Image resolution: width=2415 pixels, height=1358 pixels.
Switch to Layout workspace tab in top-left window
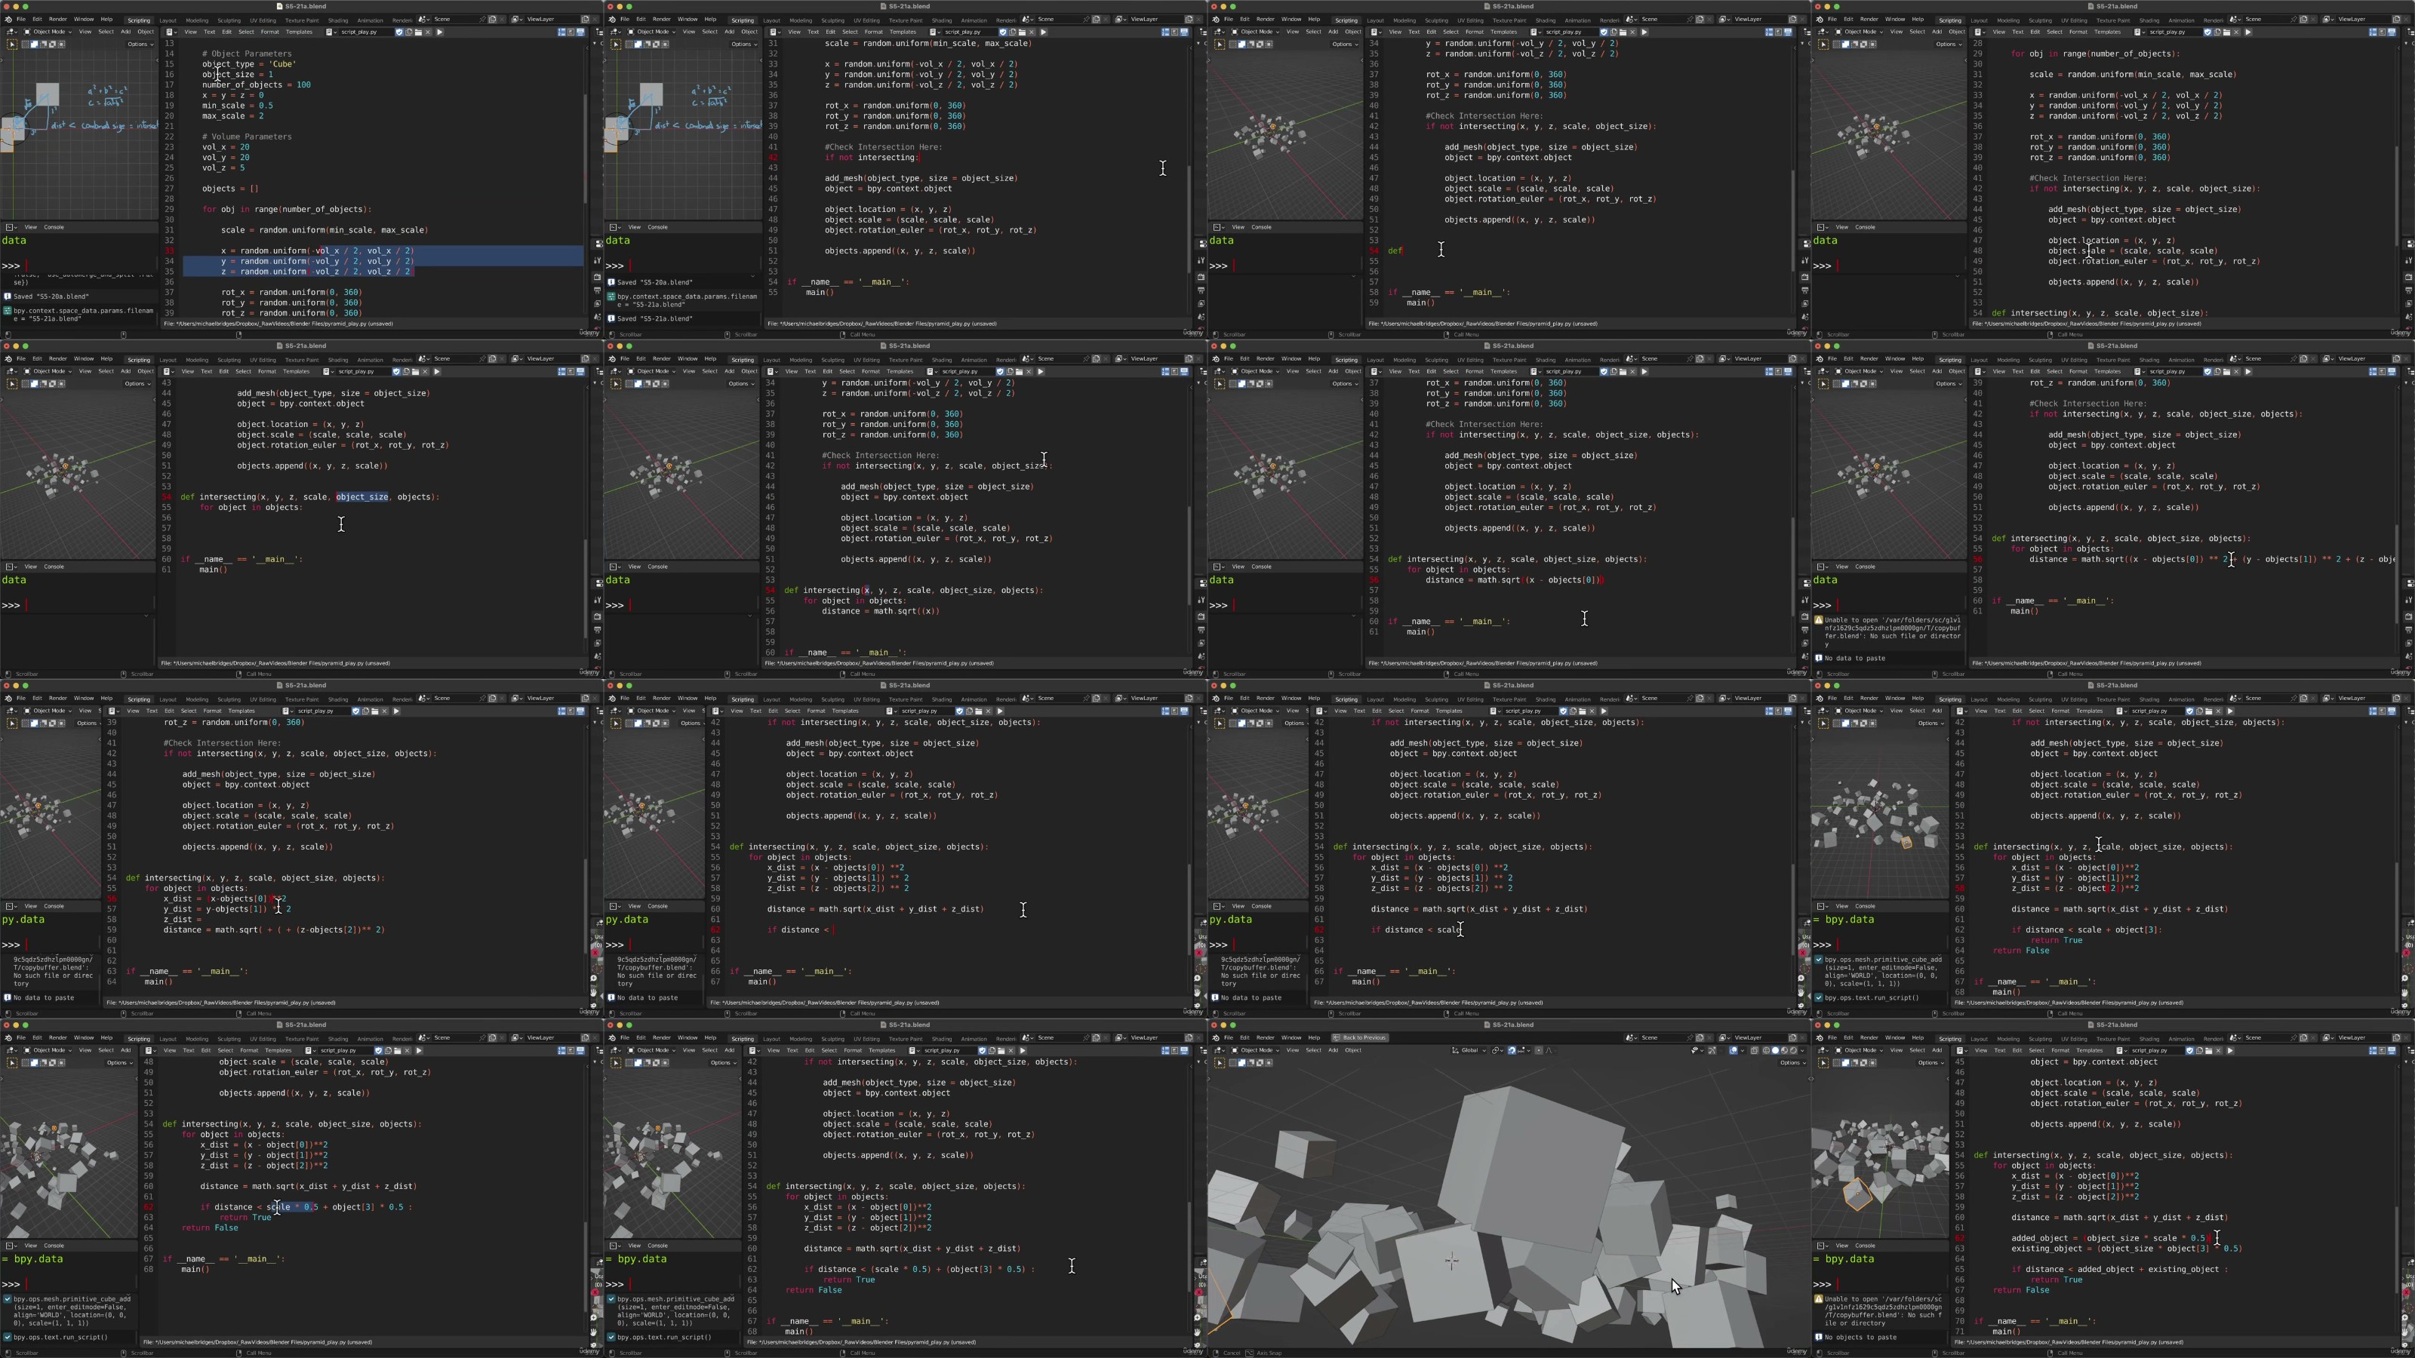[168, 20]
